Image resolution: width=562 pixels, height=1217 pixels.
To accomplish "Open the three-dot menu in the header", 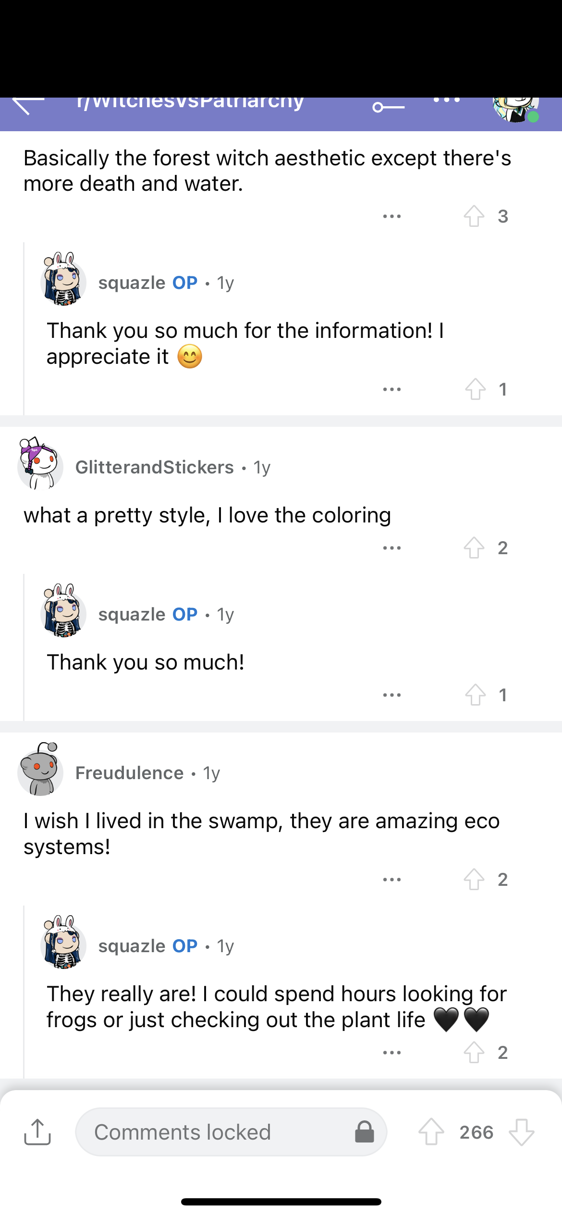I will pyautogui.click(x=446, y=100).
